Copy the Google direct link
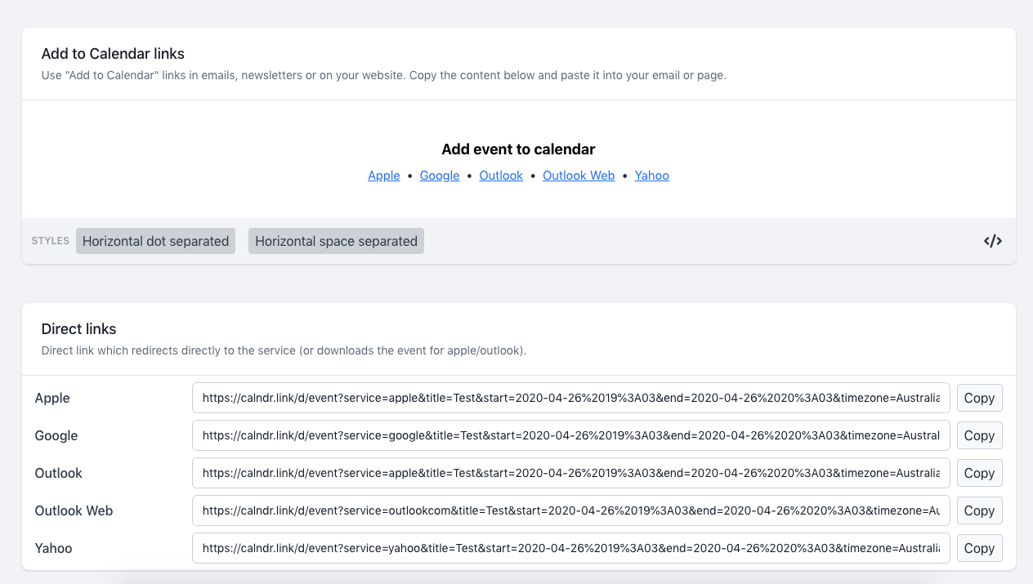This screenshot has height=584, width=1033. [979, 435]
